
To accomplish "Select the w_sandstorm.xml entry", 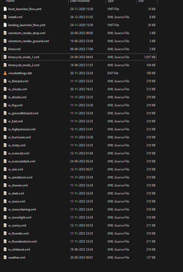I will point(20,177).
